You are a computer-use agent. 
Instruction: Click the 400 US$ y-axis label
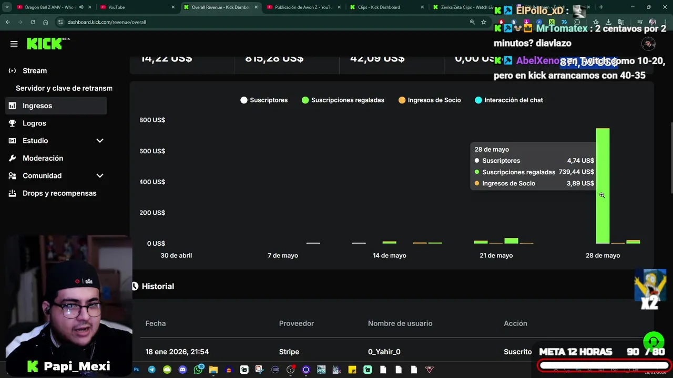point(152,182)
